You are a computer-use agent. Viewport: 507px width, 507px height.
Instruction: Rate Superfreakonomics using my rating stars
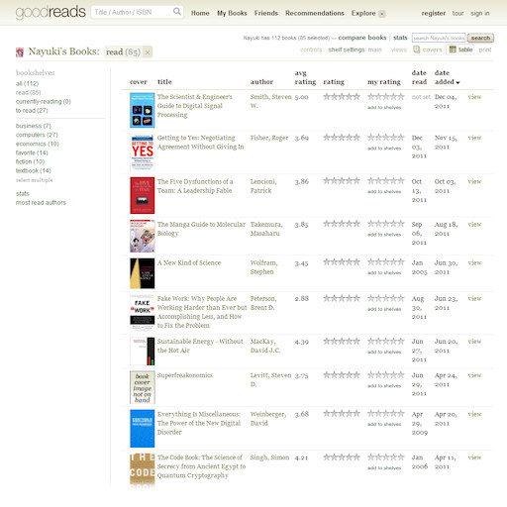click(x=386, y=375)
